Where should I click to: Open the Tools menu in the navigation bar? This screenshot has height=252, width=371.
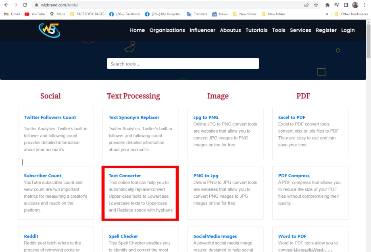coord(279,30)
